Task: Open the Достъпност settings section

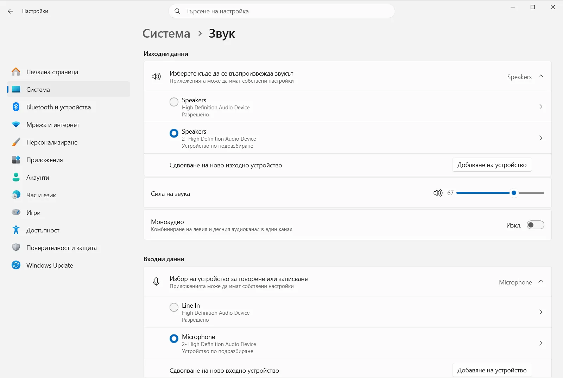Action: pos(69,230)
